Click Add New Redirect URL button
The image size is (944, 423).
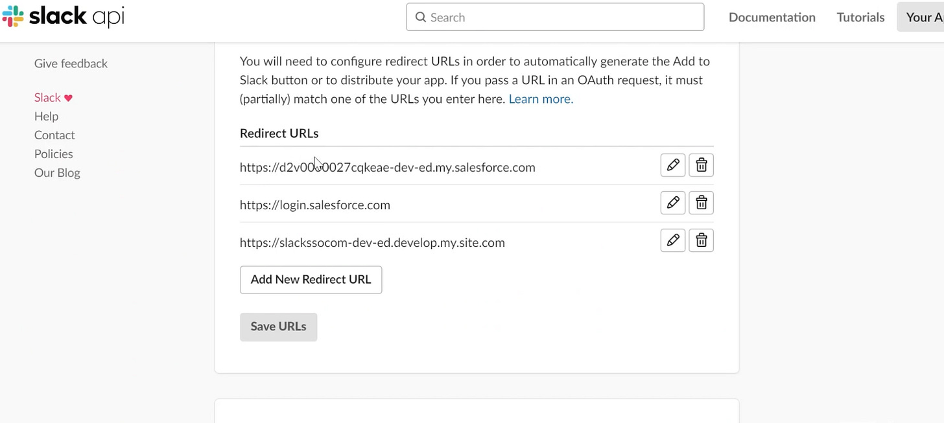(311, 280)
